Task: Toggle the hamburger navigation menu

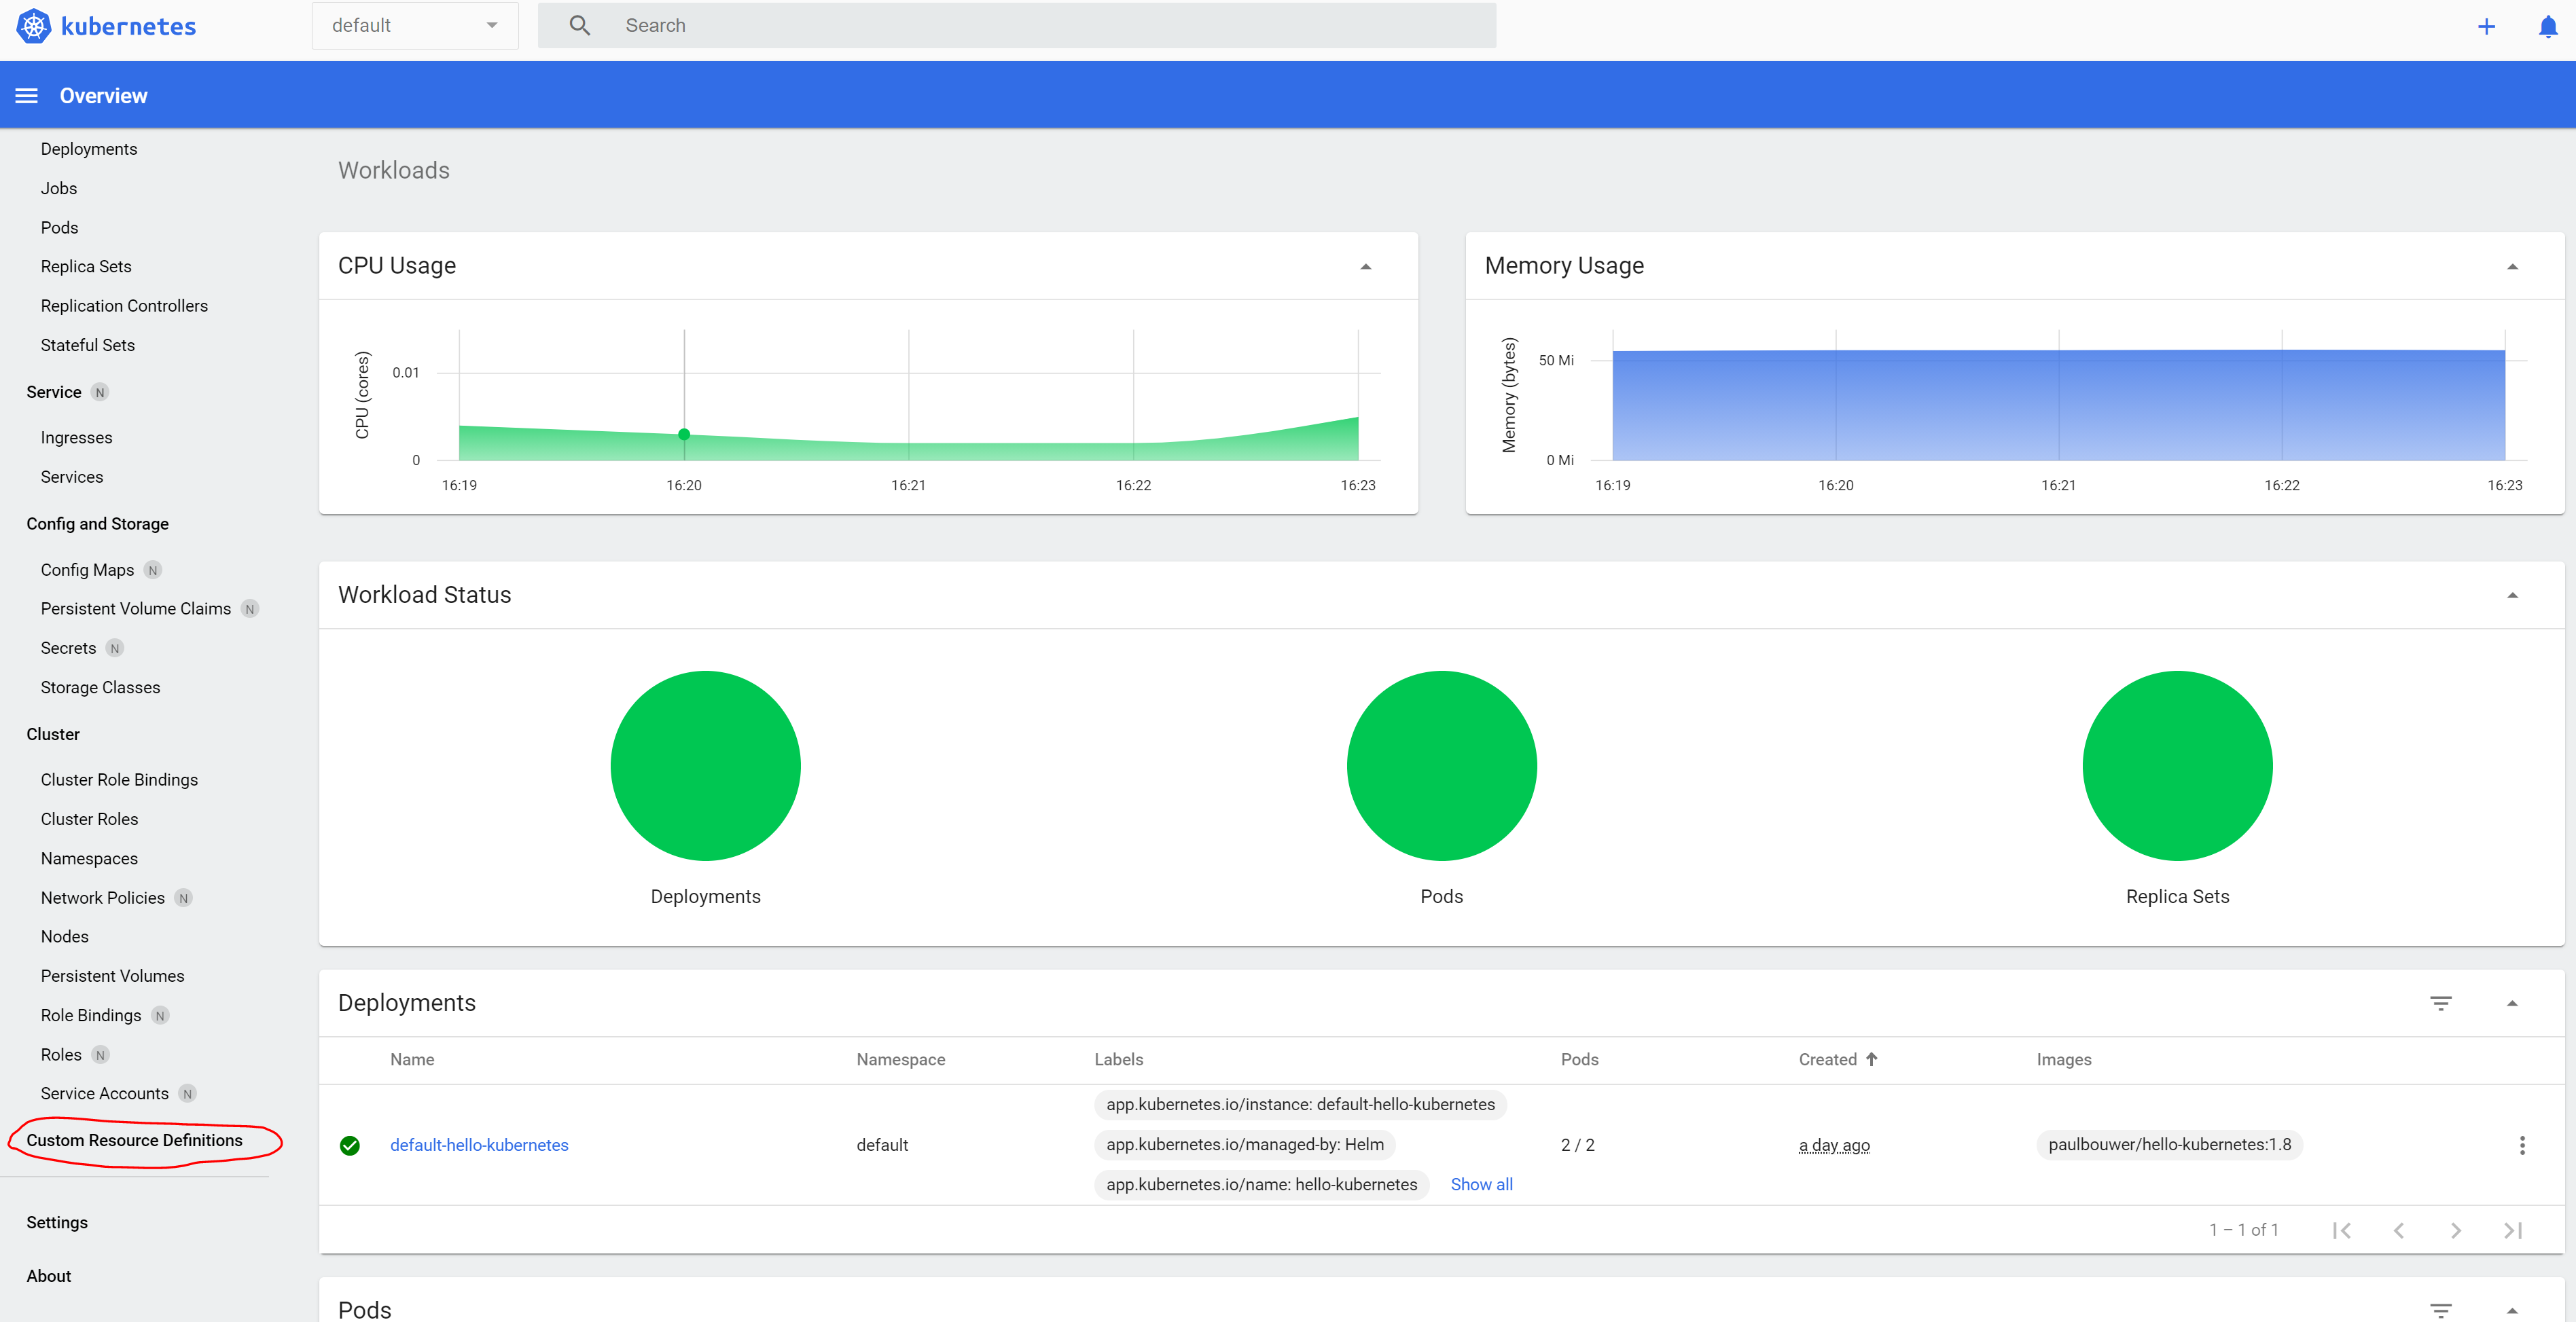Action: 27,96
